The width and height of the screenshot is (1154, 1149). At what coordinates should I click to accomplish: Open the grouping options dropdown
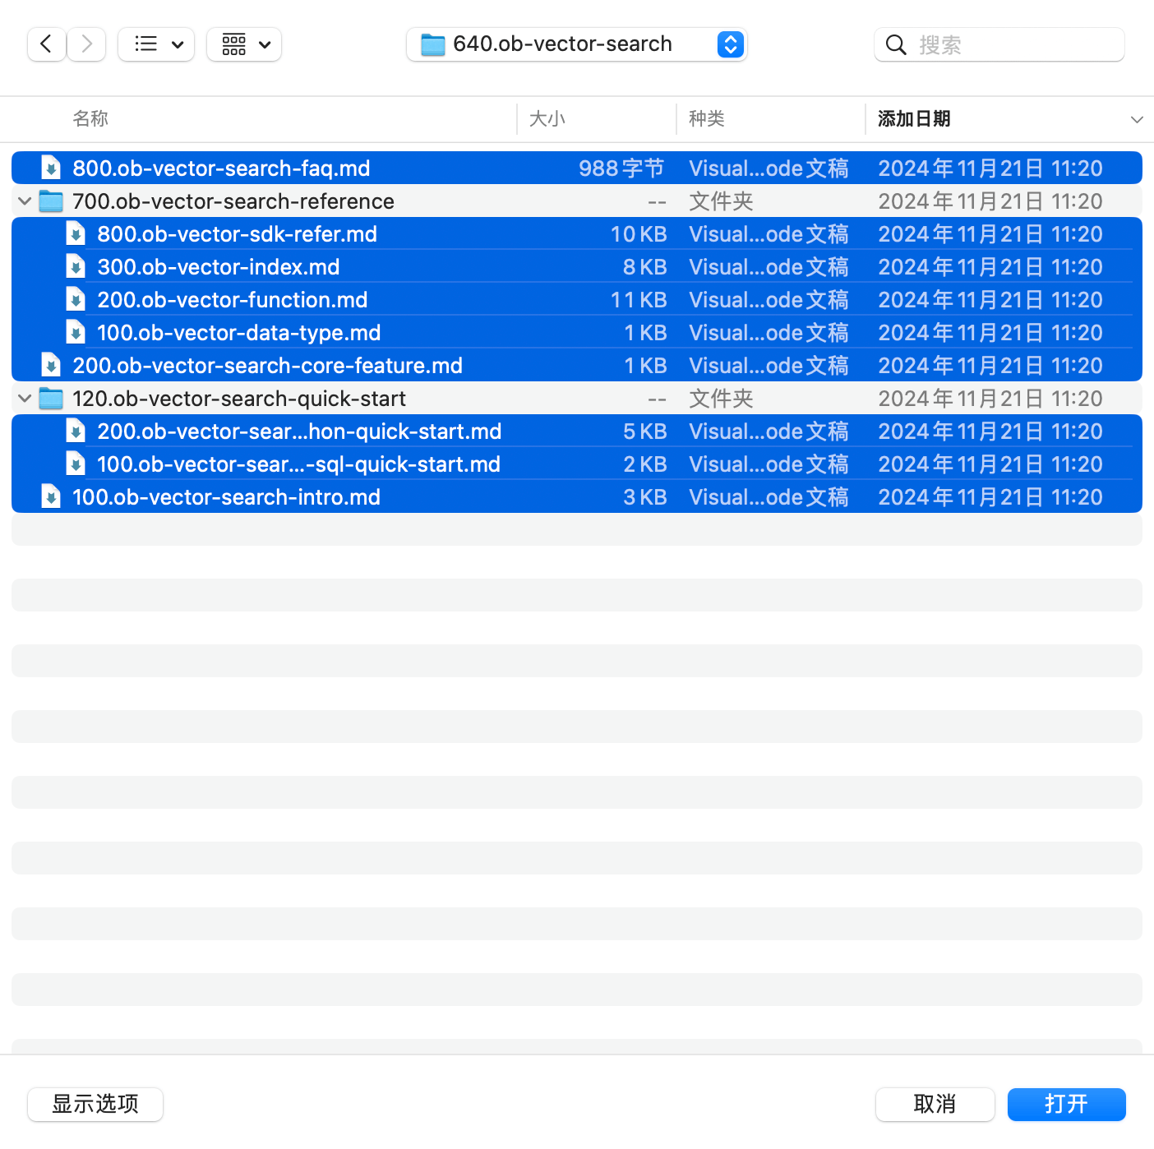(x=244, y=44)
